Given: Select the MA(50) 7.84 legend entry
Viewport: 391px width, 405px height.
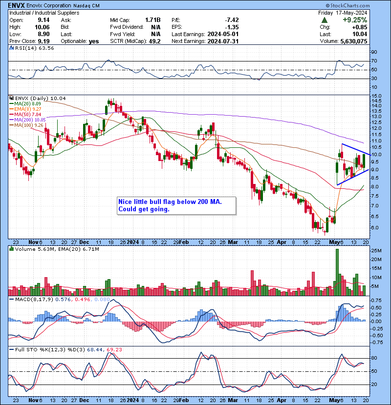Looking at the screenshot, I should (x=25, y=114).
